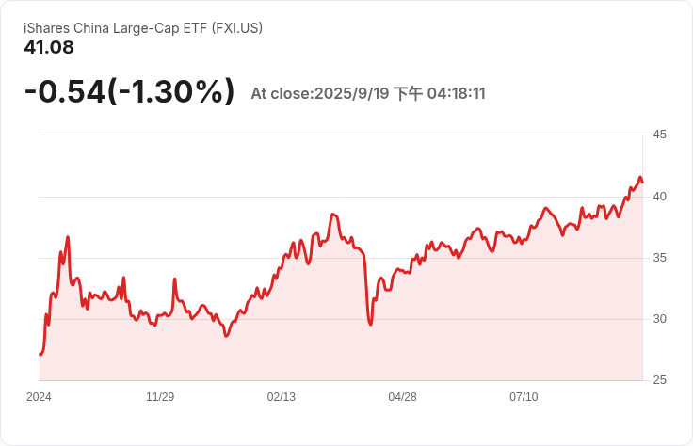Click the 02/13 x-axis date label
This screenshot has width=693, height=446.
282,396
